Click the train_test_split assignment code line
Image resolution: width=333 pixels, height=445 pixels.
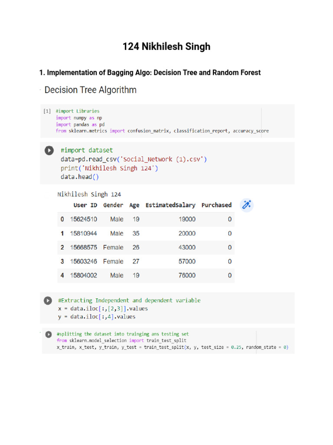[x=172, y=347]
